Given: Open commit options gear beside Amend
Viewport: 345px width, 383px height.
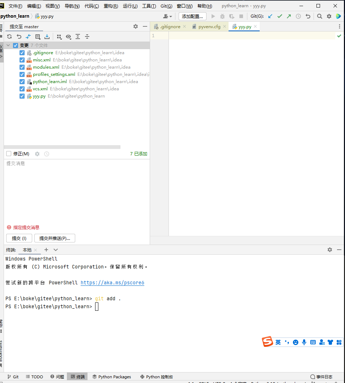Looking at the screenshot, I should [37, 154].
